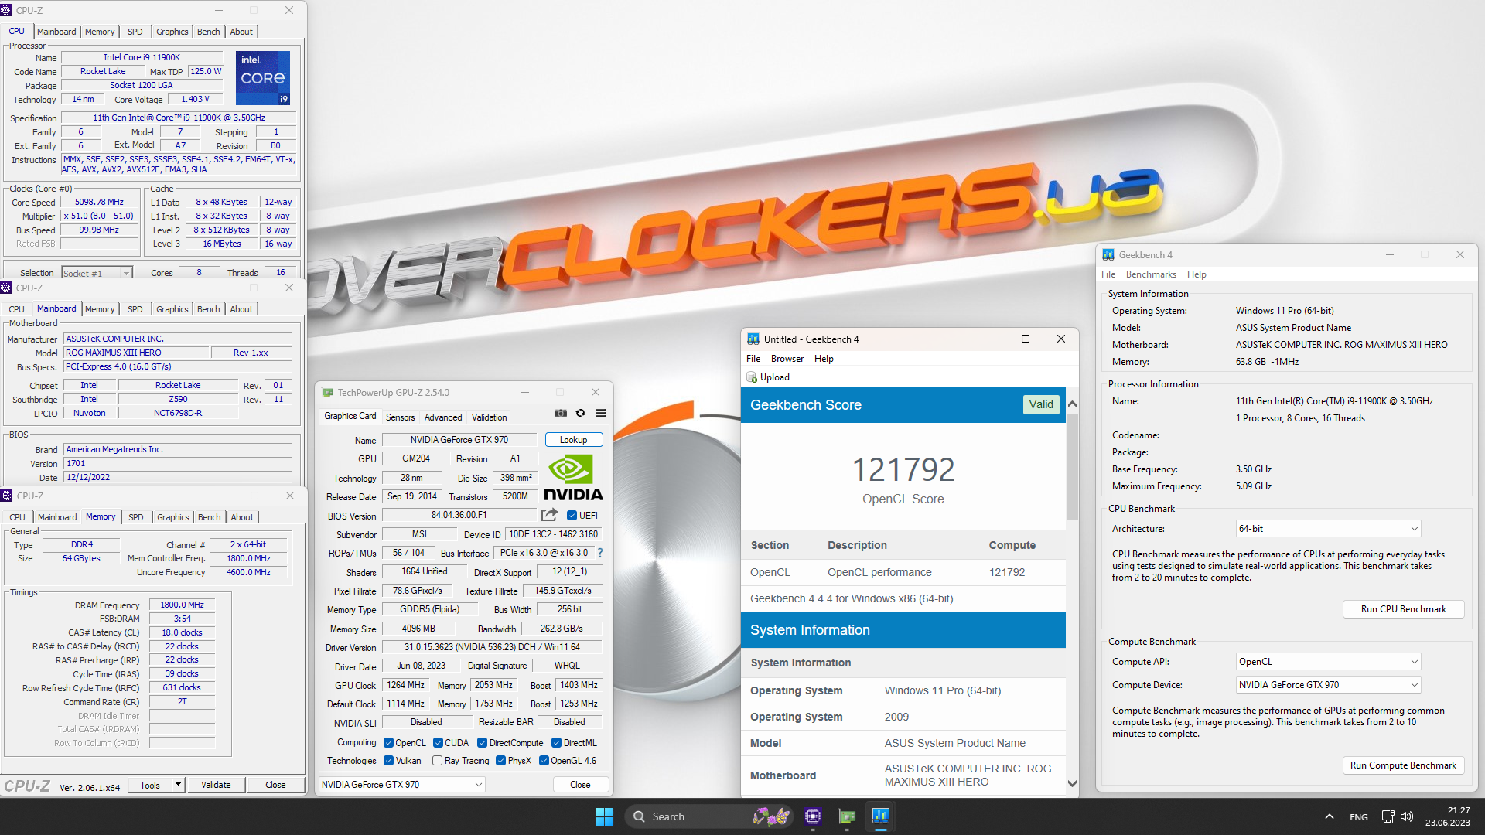1485x835 pixels.
Task: Click network icon in system tray
Action: (1388, 816)
